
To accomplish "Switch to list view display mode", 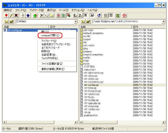I will 106,15.
